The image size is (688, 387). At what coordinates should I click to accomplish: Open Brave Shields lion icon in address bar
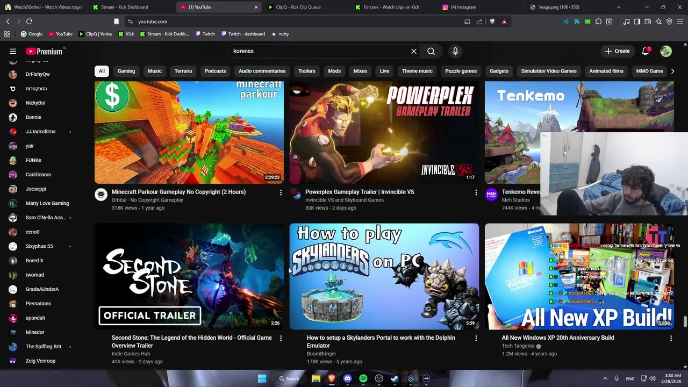[x=492, y=21]
